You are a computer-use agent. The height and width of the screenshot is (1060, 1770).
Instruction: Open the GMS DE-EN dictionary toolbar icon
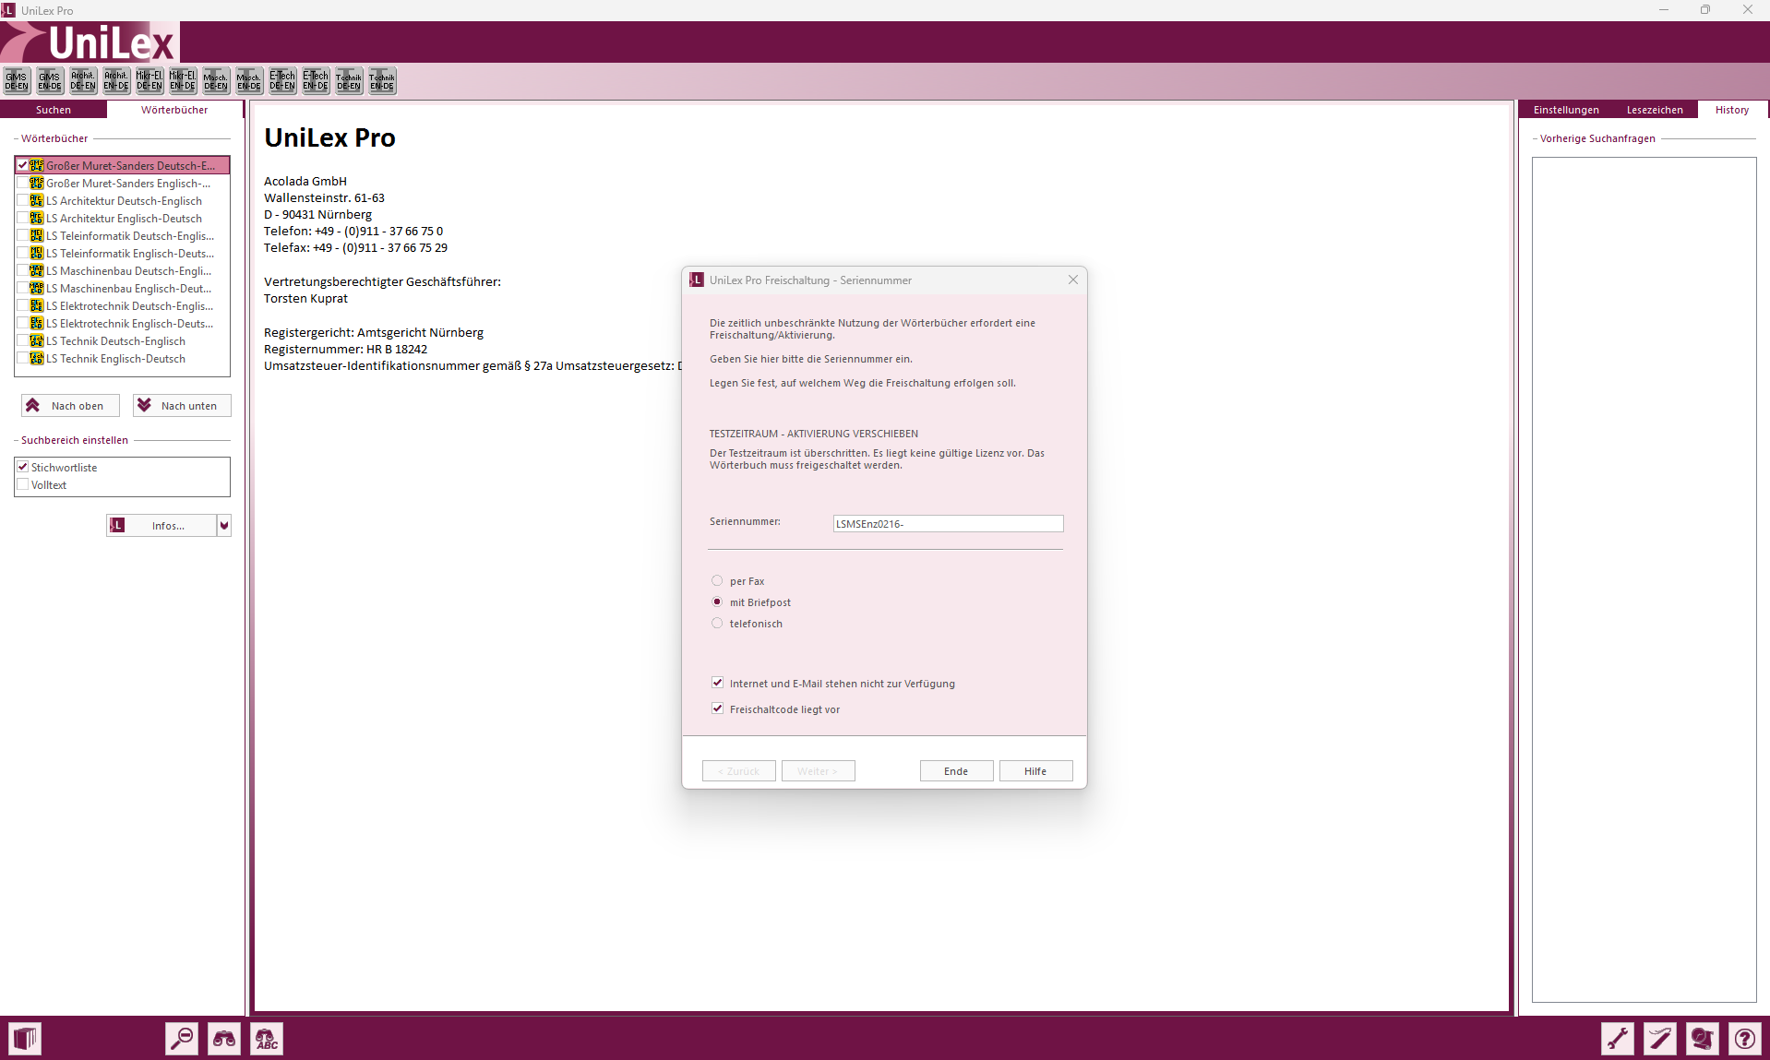click(17, 81)
